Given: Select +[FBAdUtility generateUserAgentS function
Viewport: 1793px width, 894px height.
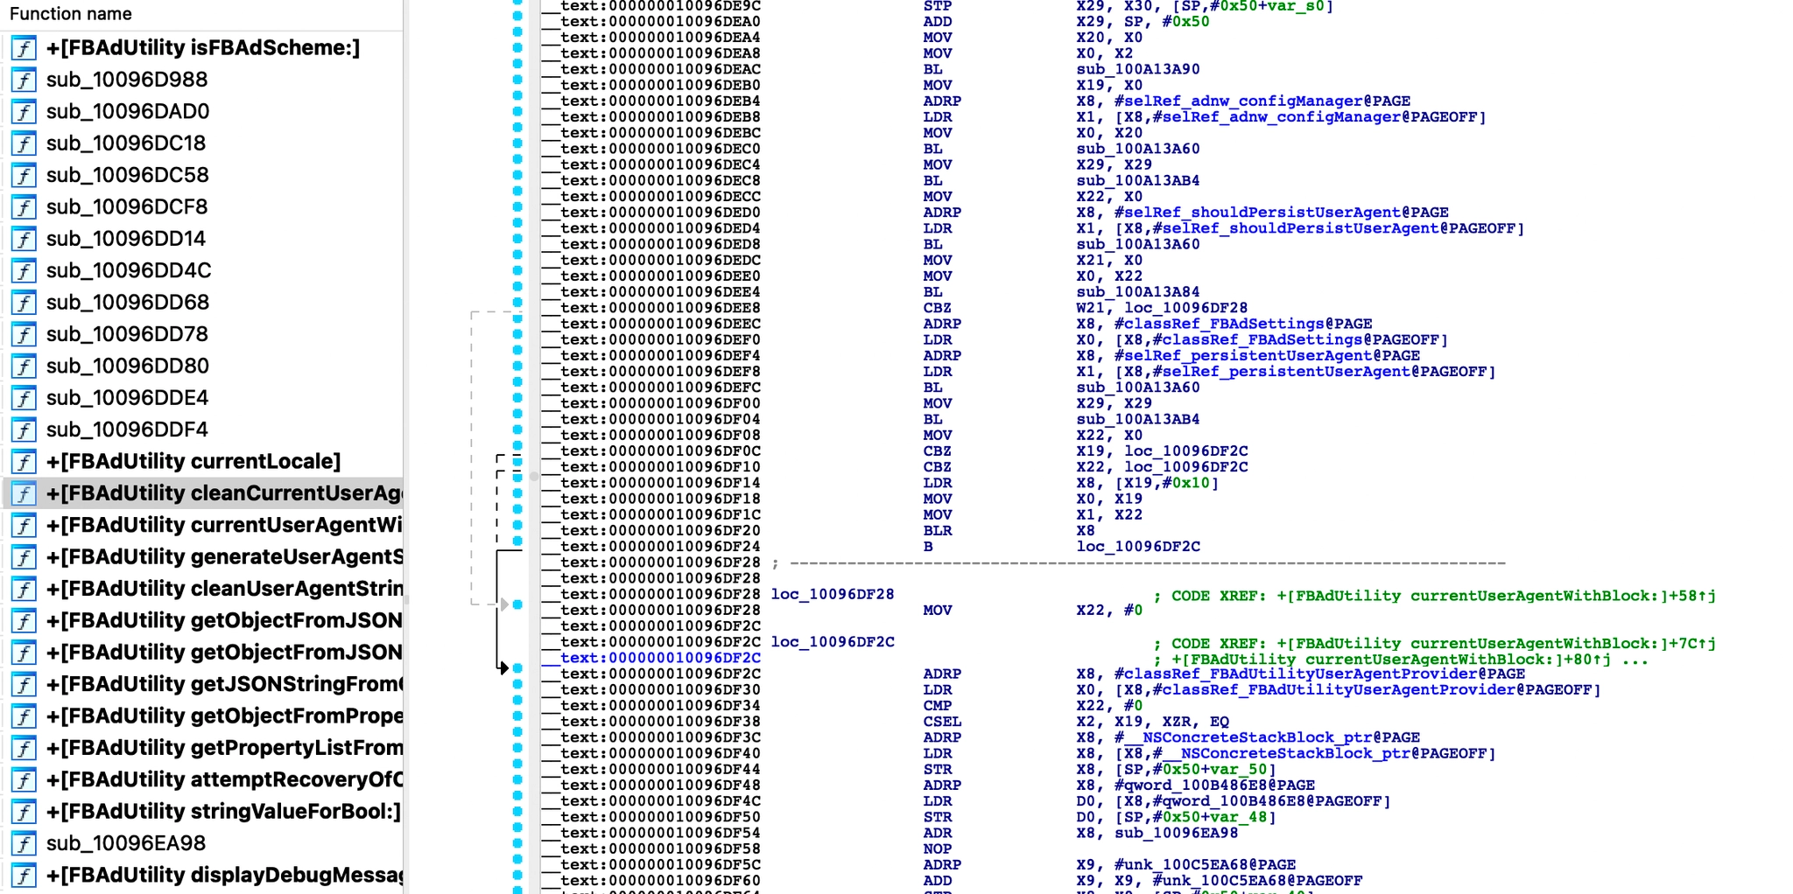Looking at the screenshot, I should point(224,557).
